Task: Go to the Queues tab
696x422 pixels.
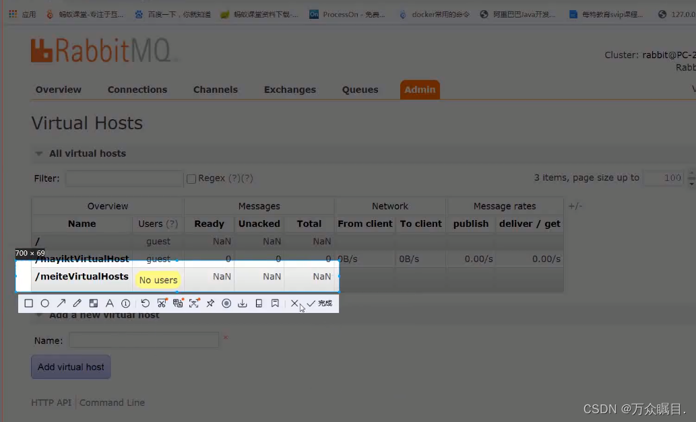Action: click(360, 90)
